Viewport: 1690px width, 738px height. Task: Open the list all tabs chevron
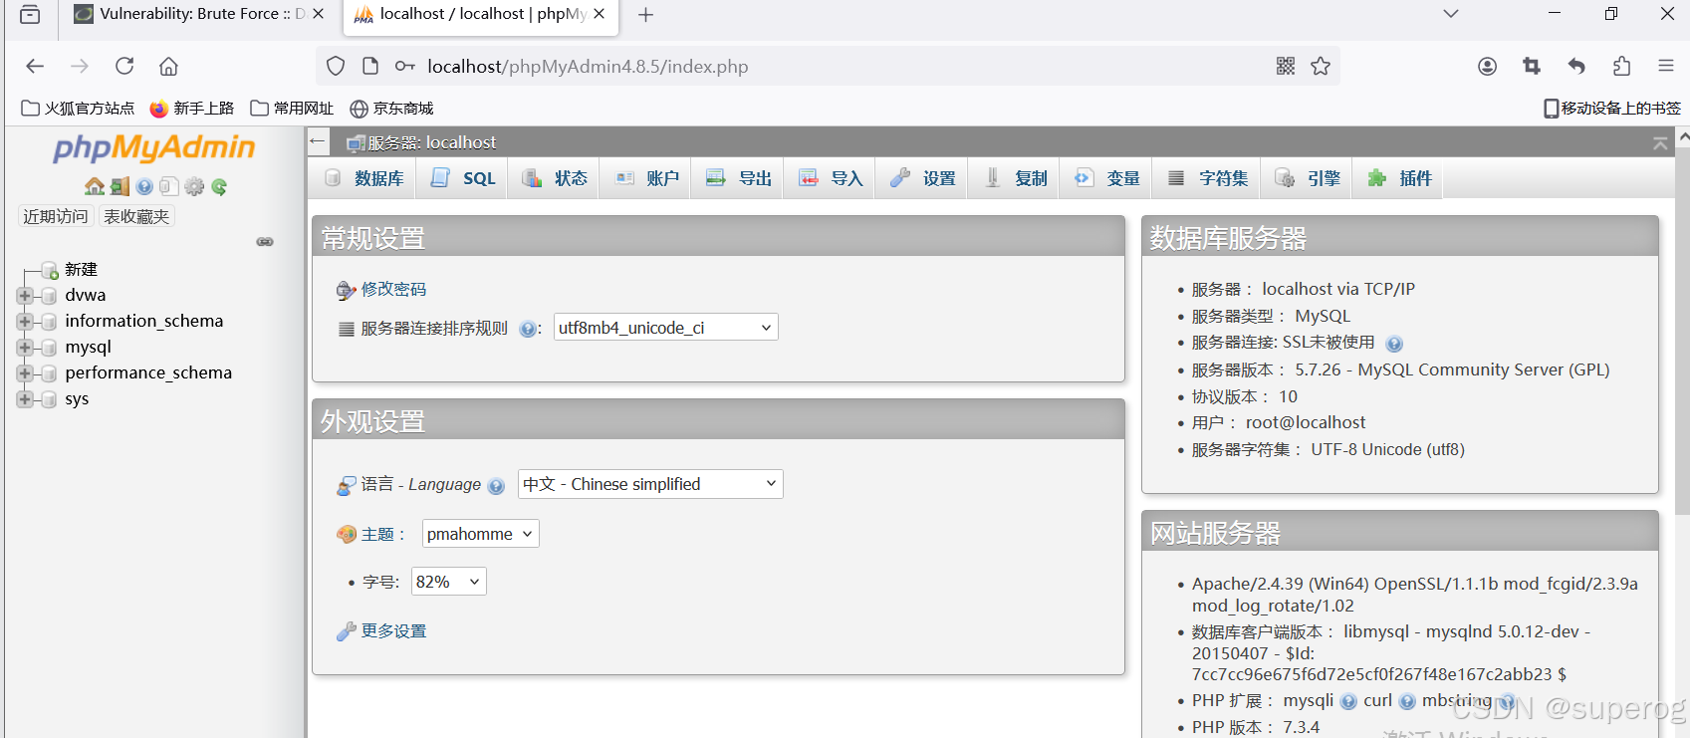(1451, 14)
